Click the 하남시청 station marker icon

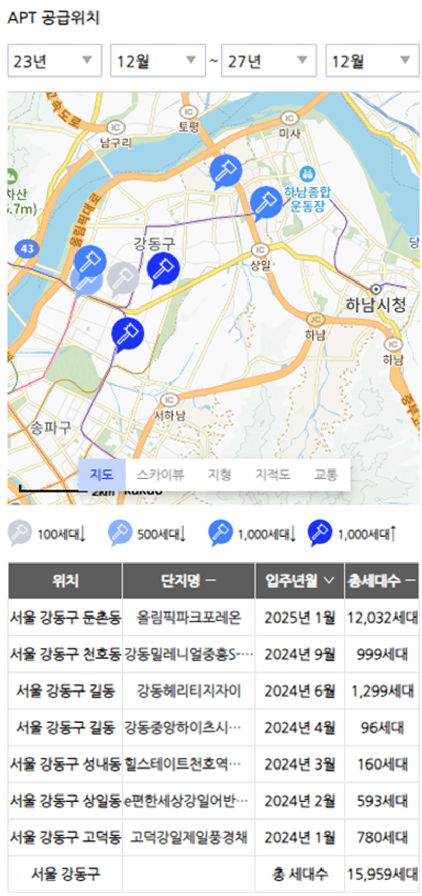[376, 289]
